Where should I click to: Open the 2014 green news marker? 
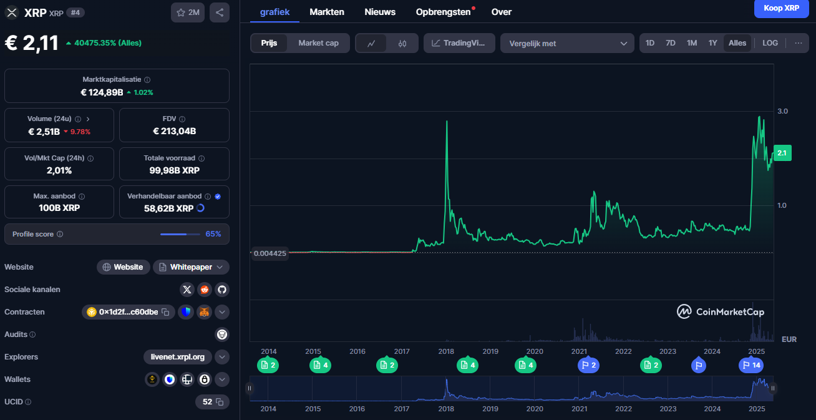(268, 365)
